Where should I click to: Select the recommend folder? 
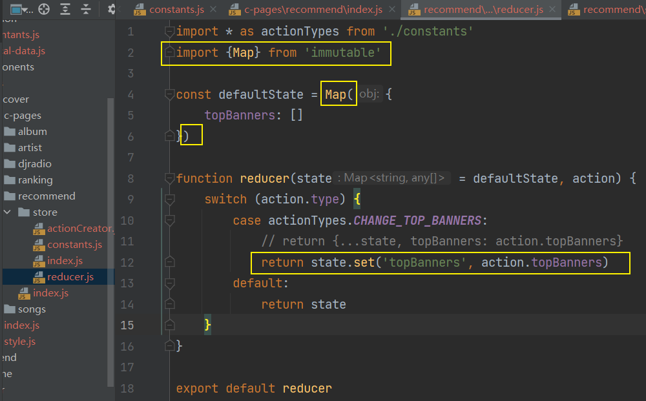(x=47, y=196)
